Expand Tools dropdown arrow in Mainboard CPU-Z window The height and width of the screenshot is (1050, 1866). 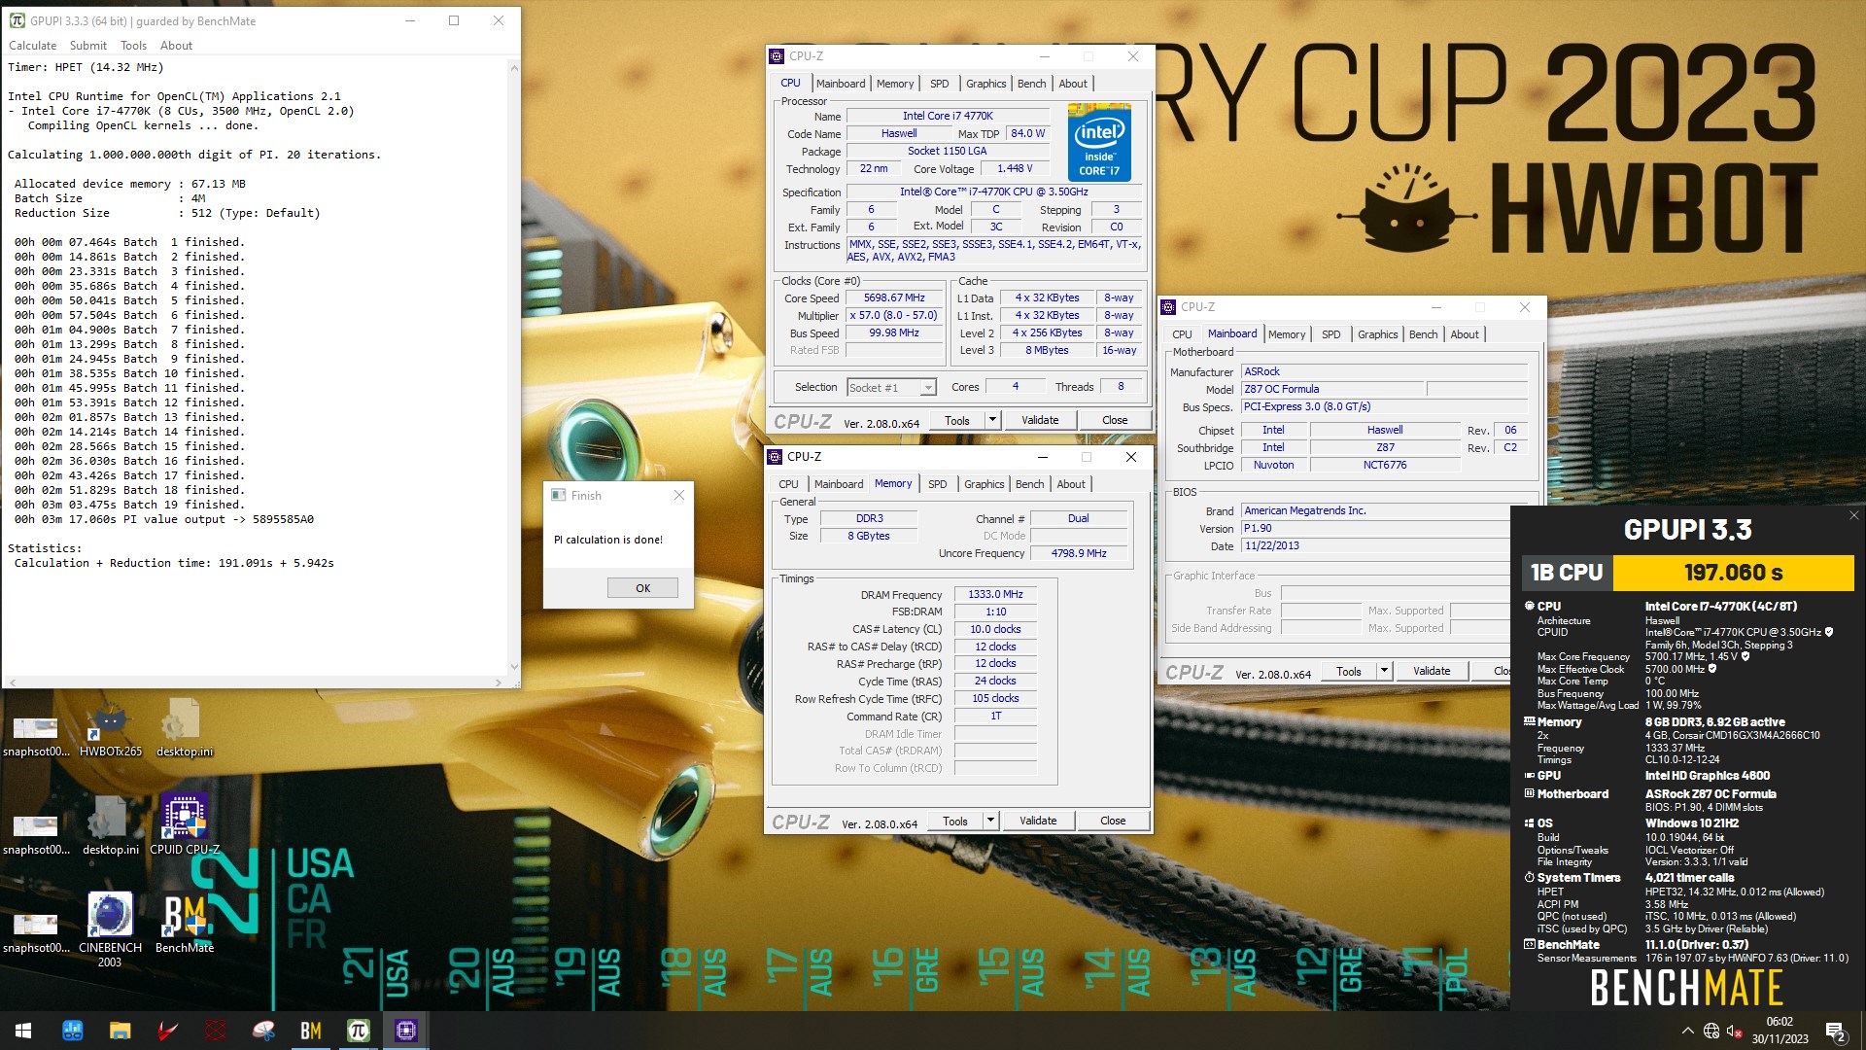(x=1384, y=671)
